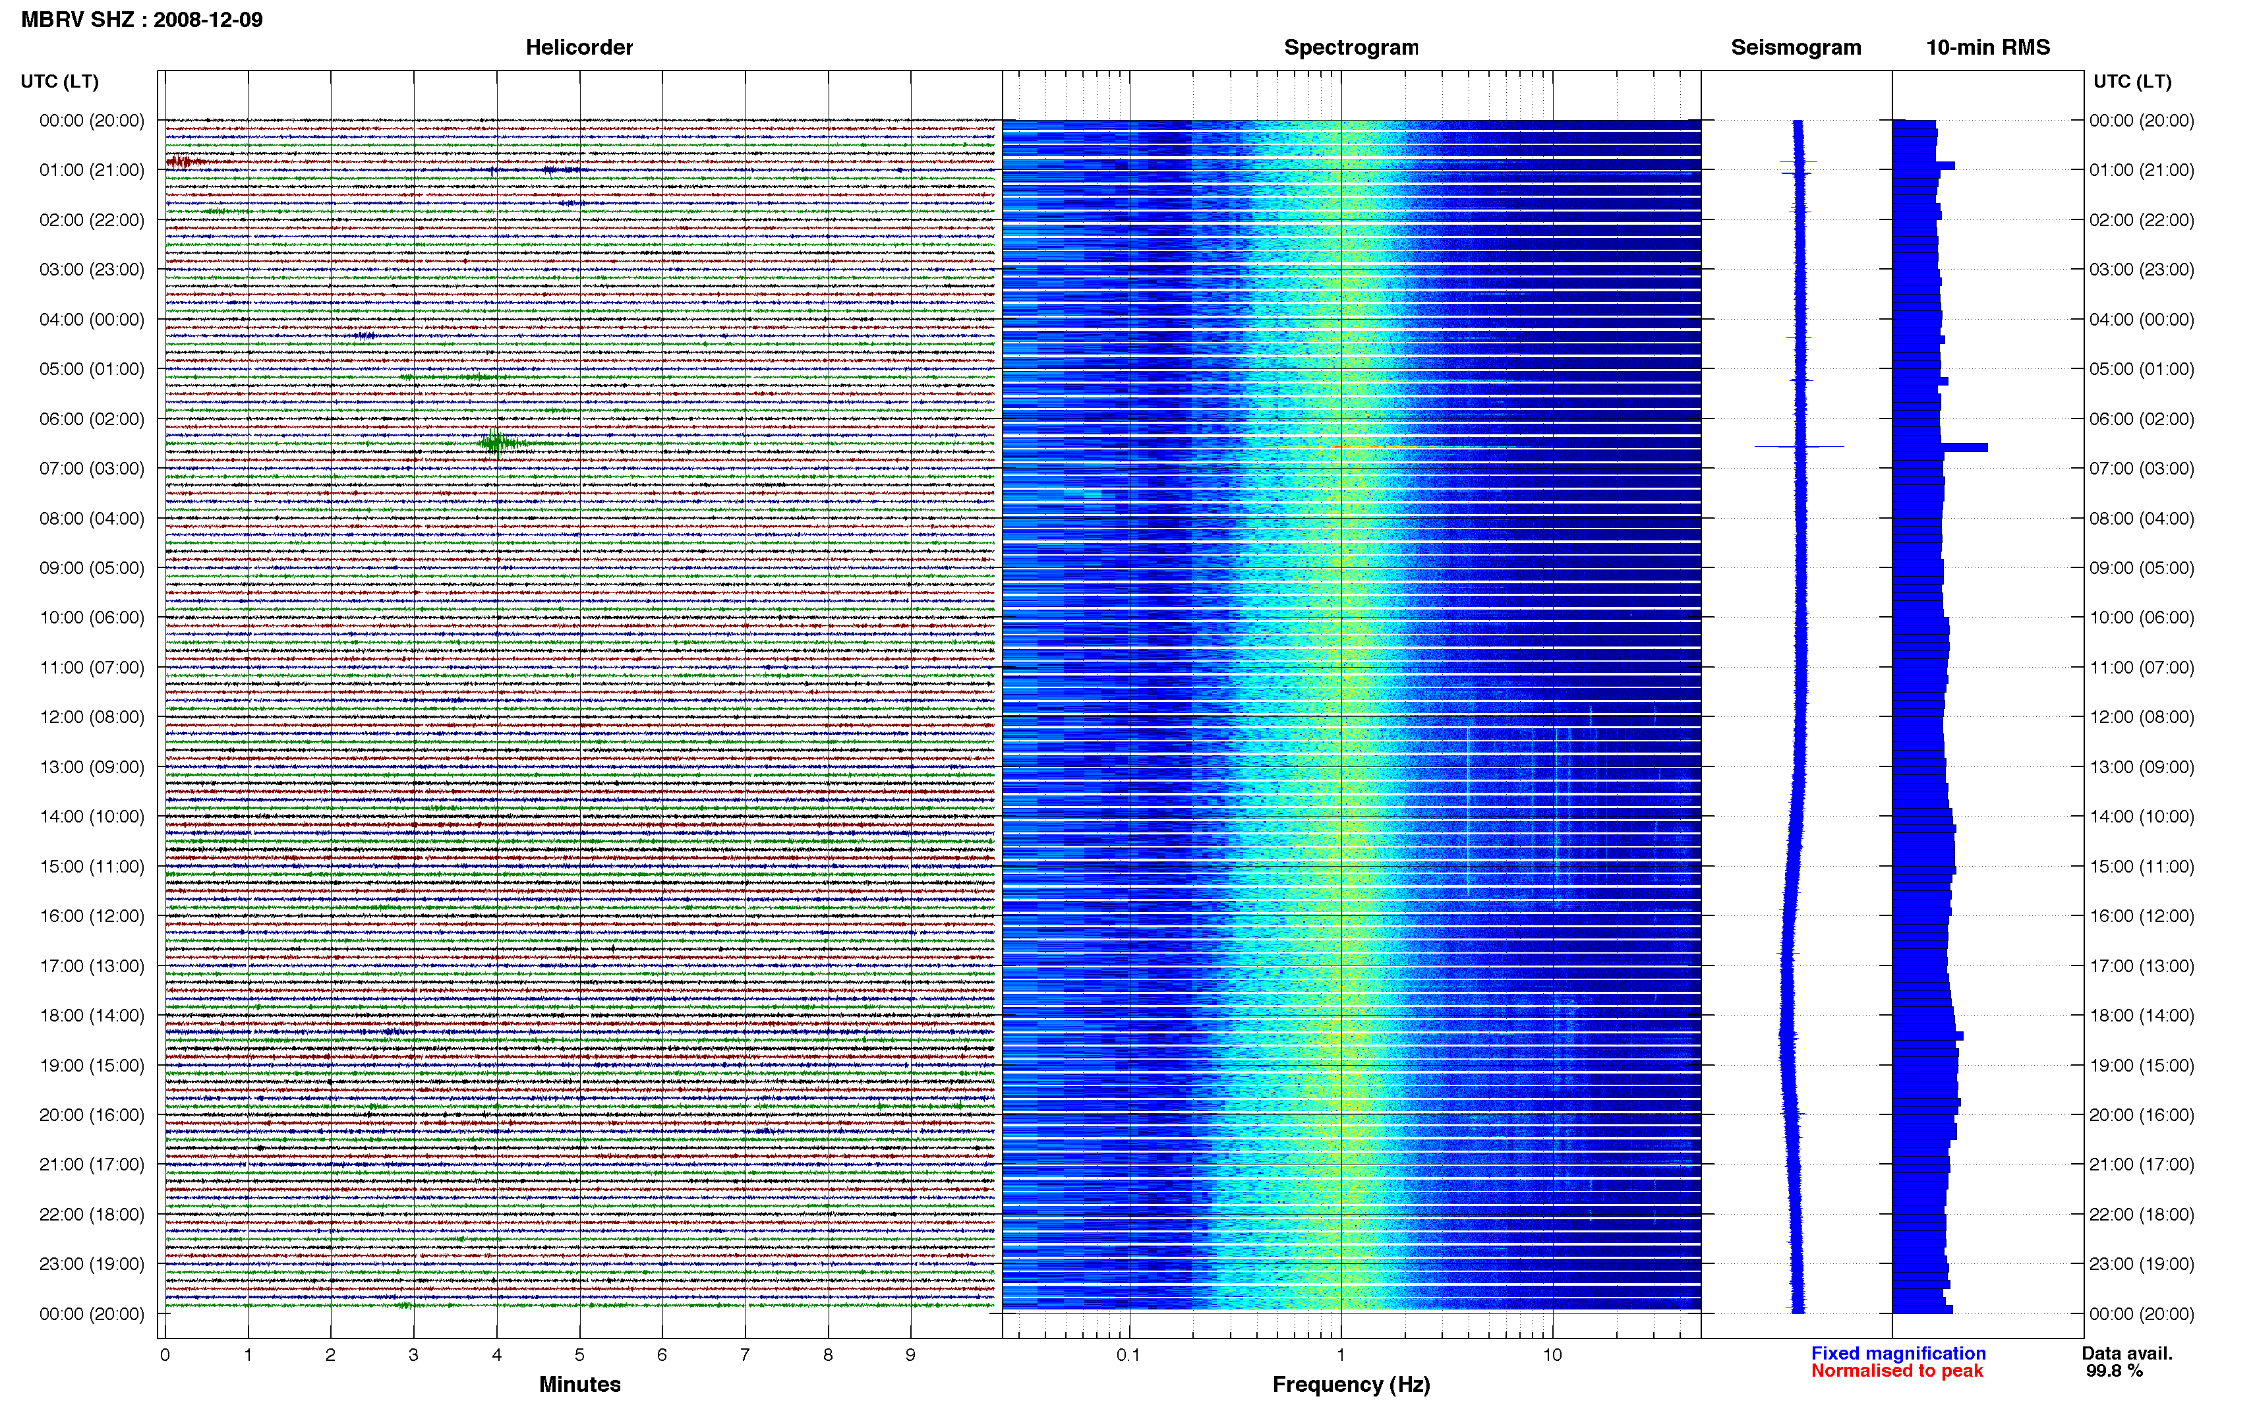Click the large green helicorder event near 06:30
The height and width of the screenshot is (1409, 2253).
point(498,443)
